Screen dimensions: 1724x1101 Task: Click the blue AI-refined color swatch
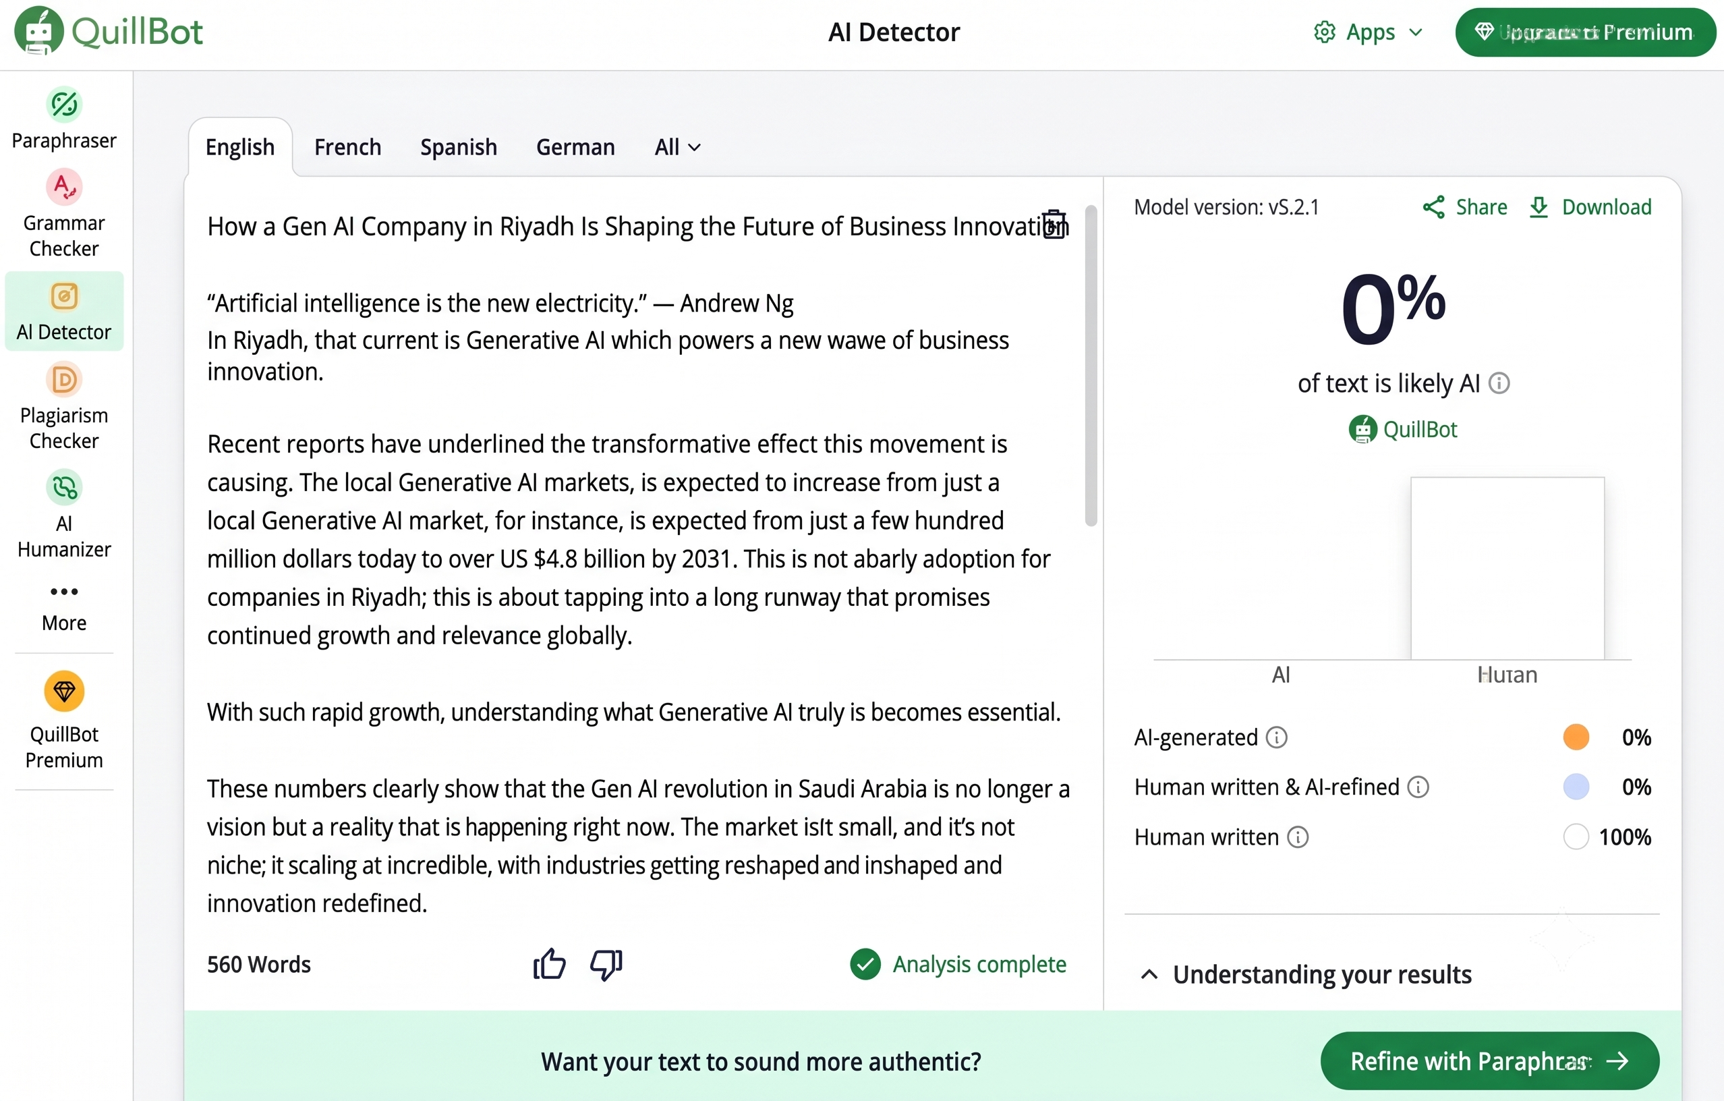pos(1576,787)
